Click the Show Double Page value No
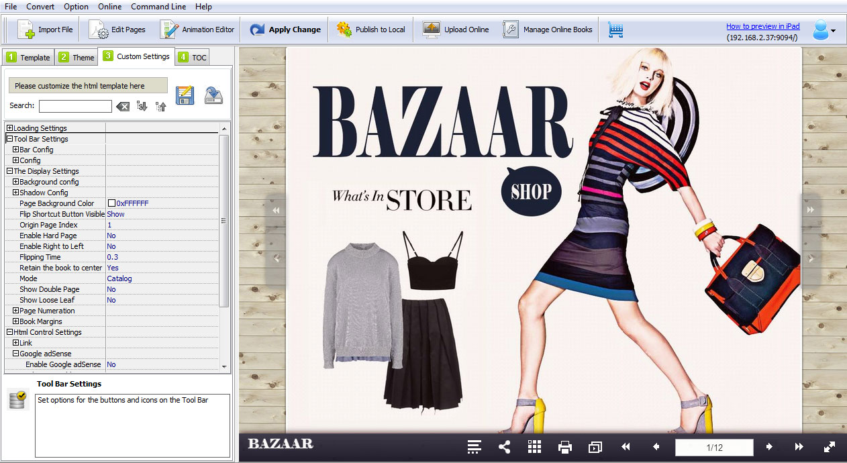Viewport: 847px width, 463px height. point(111,289)
